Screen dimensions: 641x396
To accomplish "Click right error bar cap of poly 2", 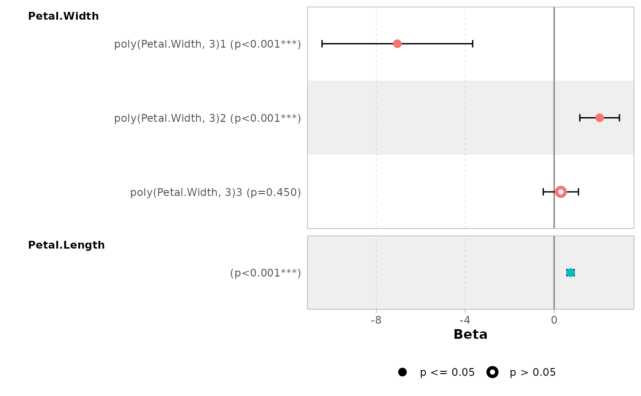I will 619,118.
